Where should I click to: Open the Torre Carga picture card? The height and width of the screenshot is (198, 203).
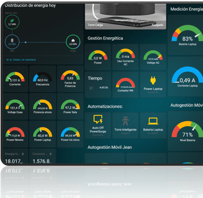(126, 16)
